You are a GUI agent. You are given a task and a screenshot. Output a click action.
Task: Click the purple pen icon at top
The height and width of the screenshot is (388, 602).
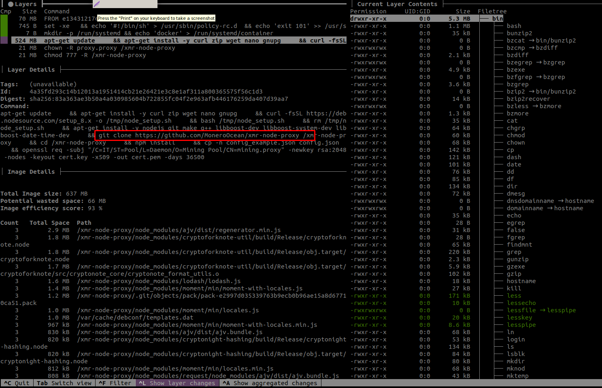(x=96, y=4)
